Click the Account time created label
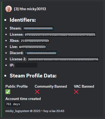This screenshot has height=119, width=105. pyautogui.click(x=23, y=99)
